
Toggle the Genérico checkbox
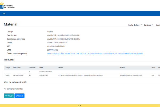pyautogui.click(x=153, y=25)
